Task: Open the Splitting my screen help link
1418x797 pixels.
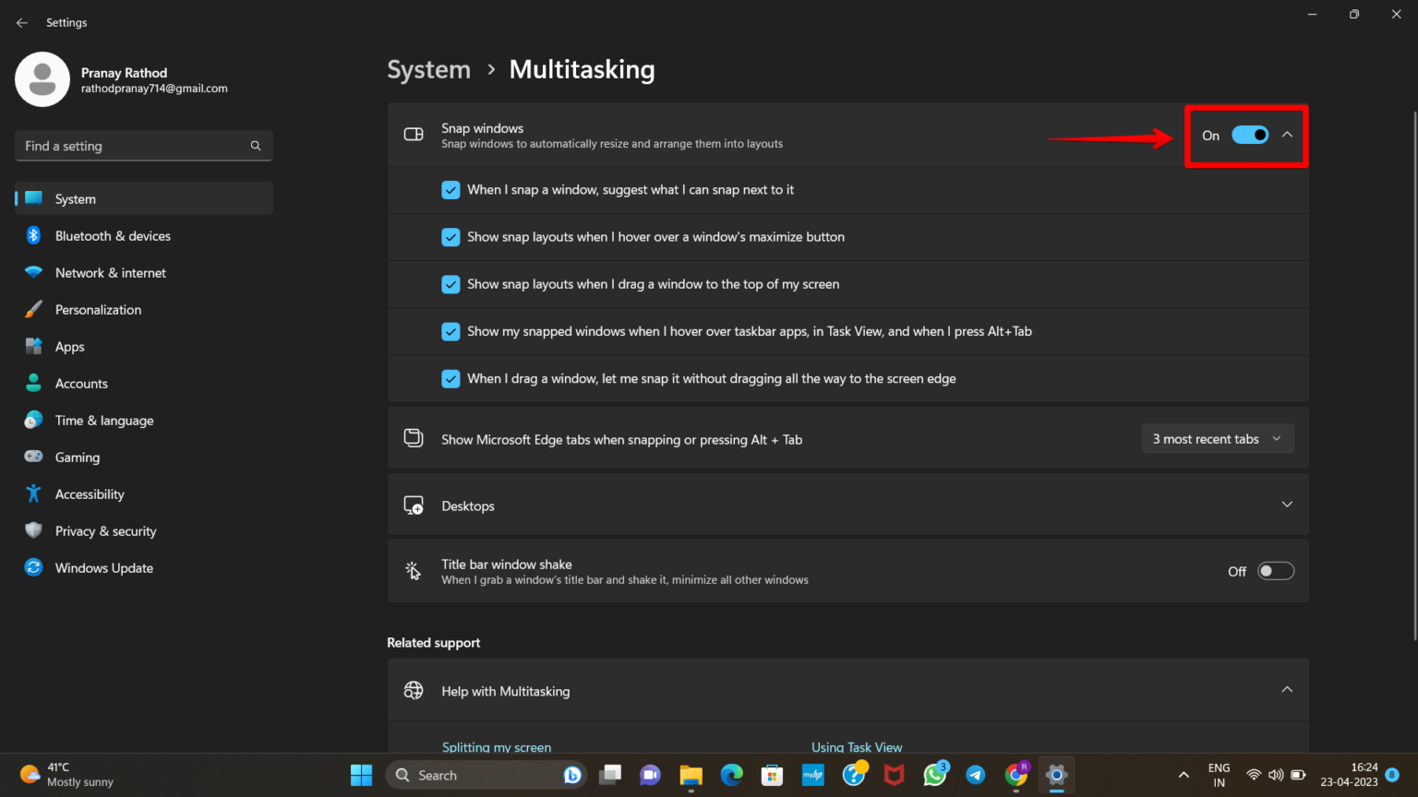Action: pos(497,747)
